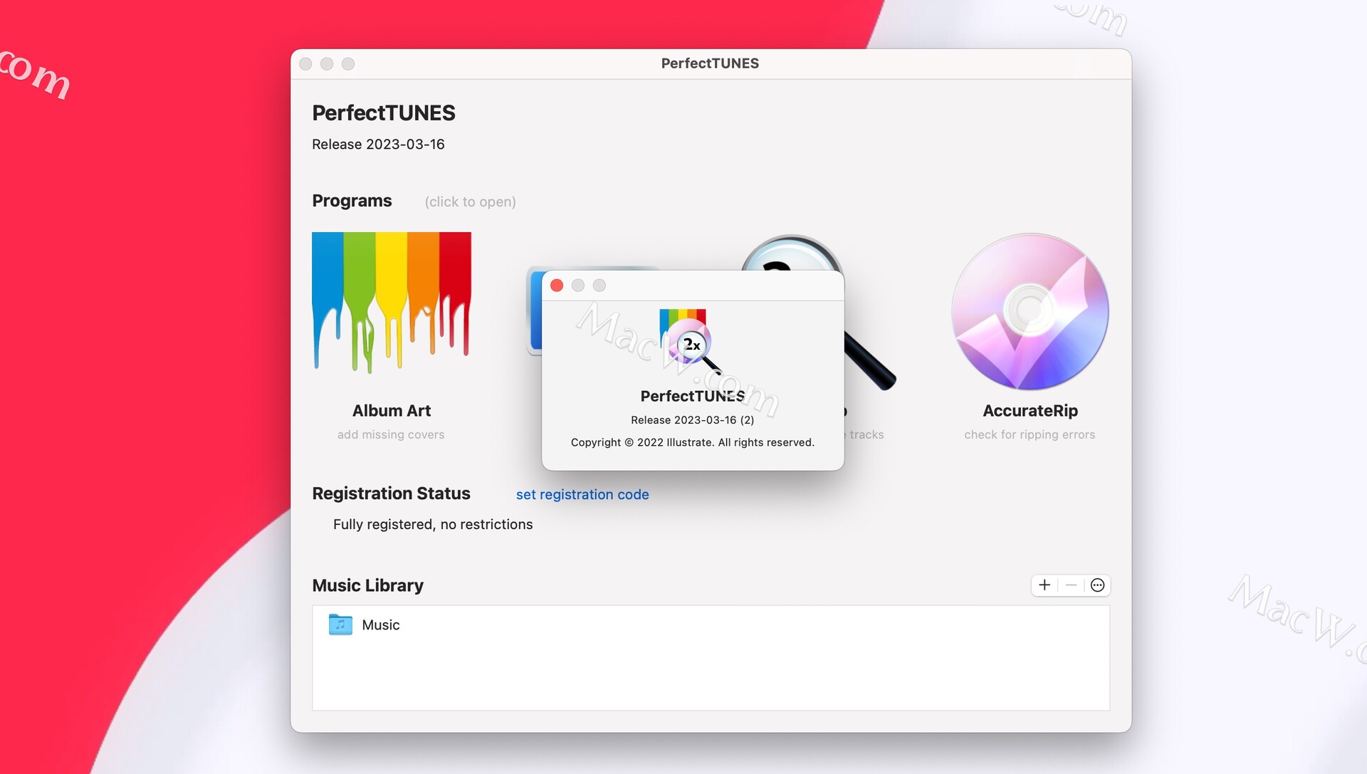Open the Album Art program icon
Screen dimensions: 1367x774
pos(392,303)
